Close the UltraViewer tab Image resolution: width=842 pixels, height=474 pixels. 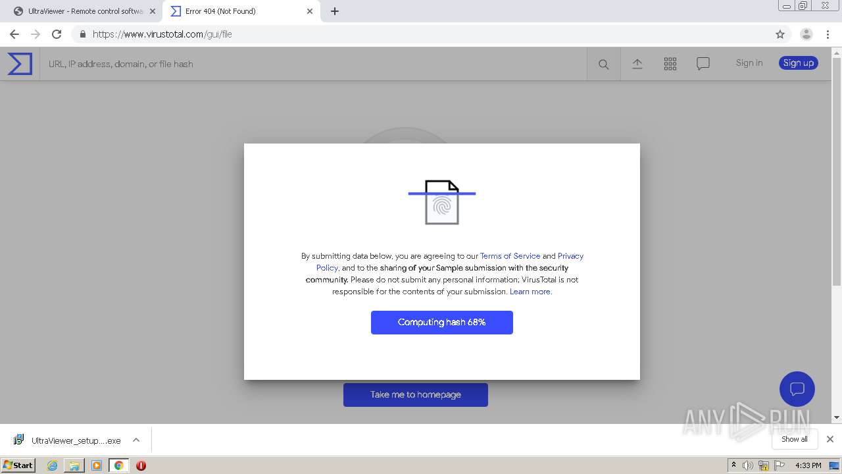(153, 11)
